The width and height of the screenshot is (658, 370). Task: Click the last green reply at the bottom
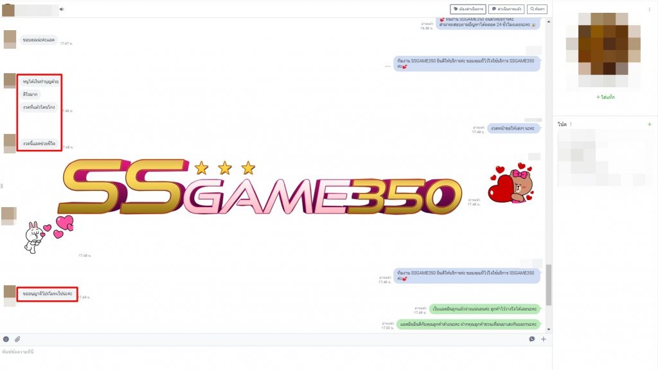pos(468,324)
